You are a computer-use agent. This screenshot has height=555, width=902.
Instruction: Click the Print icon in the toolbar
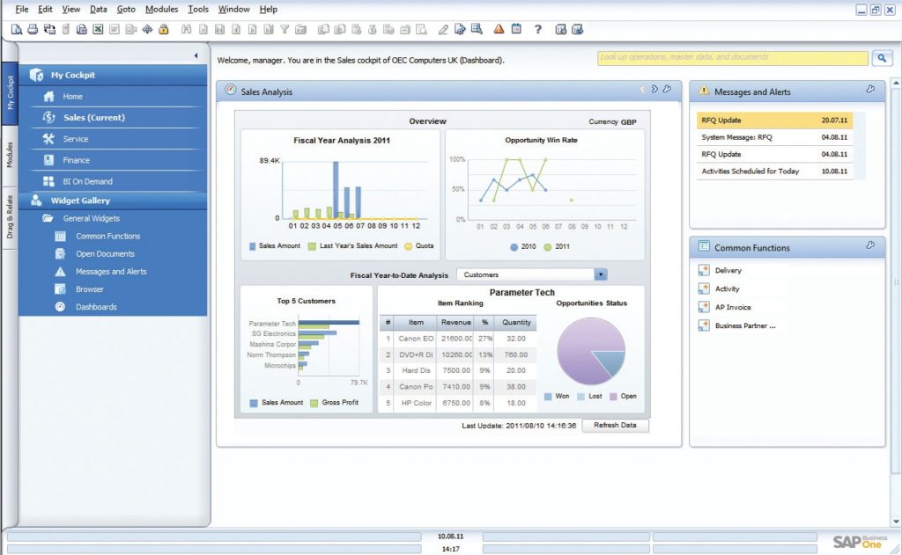pyautogui.click(x=33, y=28)
